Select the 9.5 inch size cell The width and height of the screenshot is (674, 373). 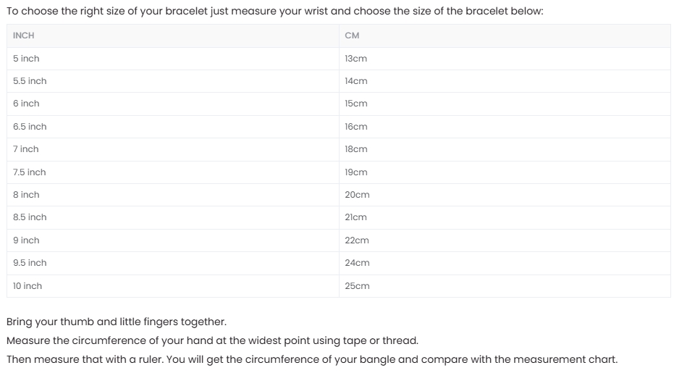point(173,263)
